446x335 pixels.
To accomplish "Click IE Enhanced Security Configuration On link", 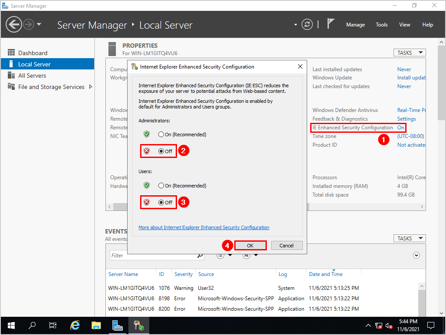I will (400, 128).
